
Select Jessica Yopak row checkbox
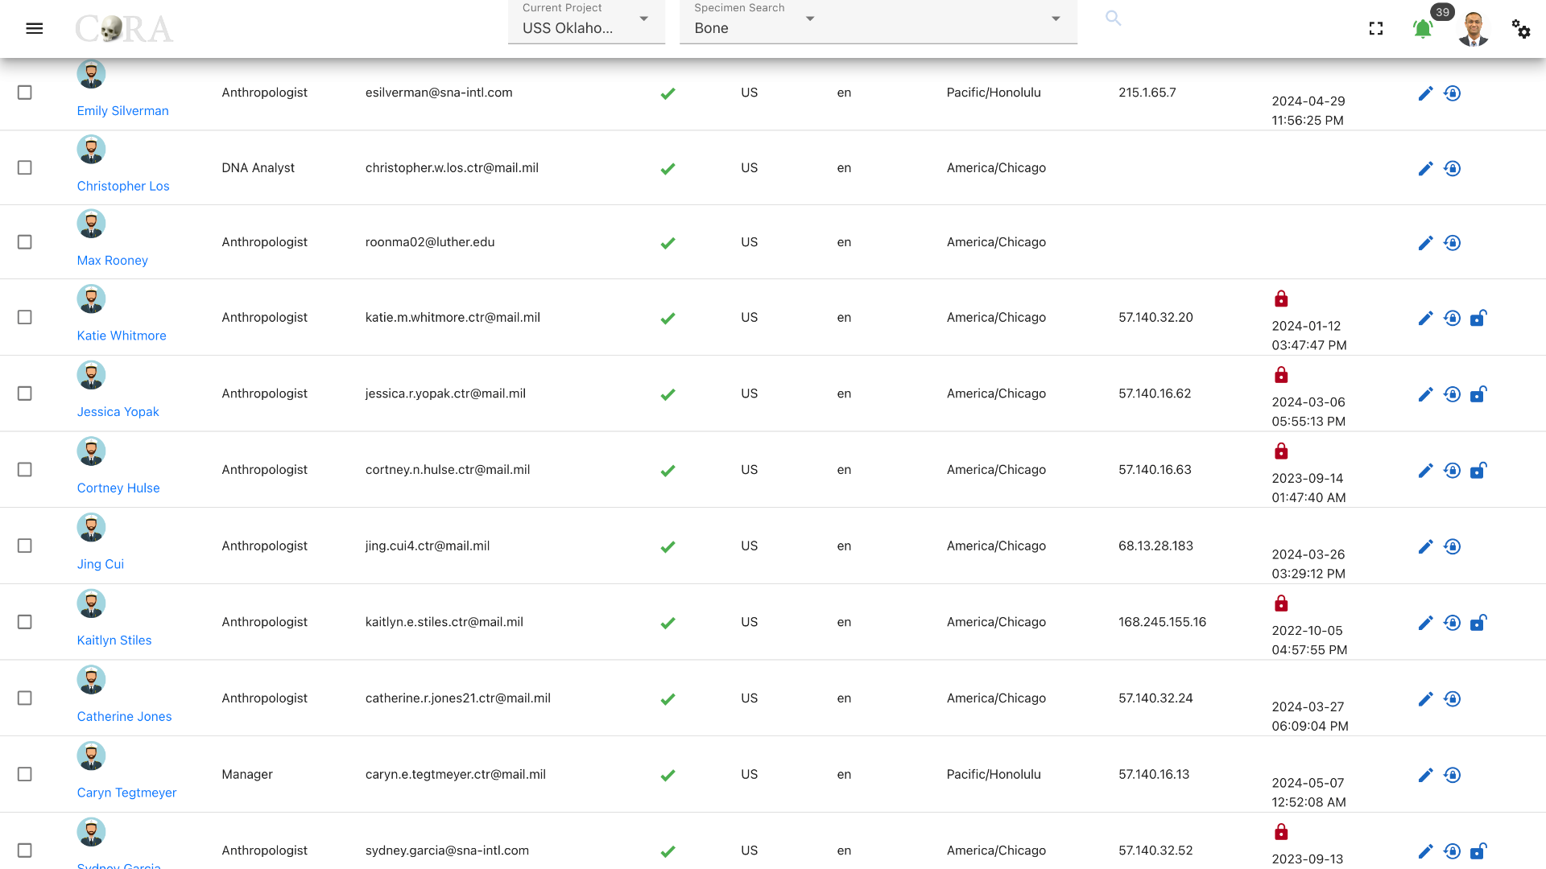(25, 393)
